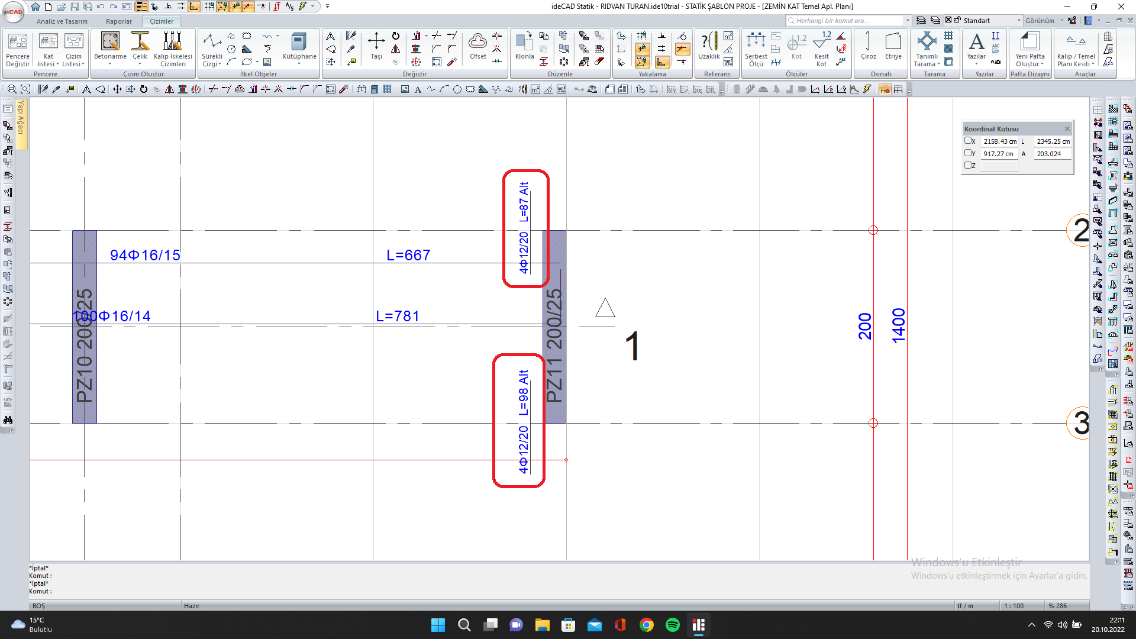Select the Kesit Kot tool

pos(821,50)
